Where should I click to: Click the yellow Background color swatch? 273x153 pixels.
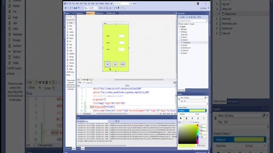coord(197,110)
